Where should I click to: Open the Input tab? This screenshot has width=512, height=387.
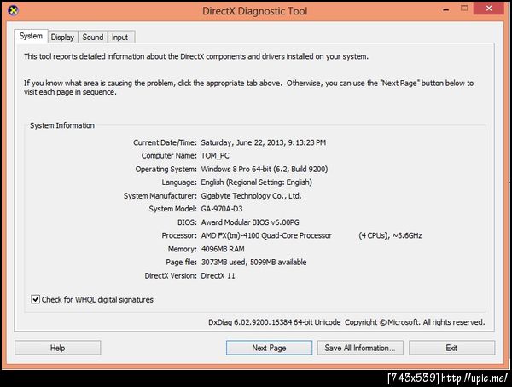coord(120,38)
